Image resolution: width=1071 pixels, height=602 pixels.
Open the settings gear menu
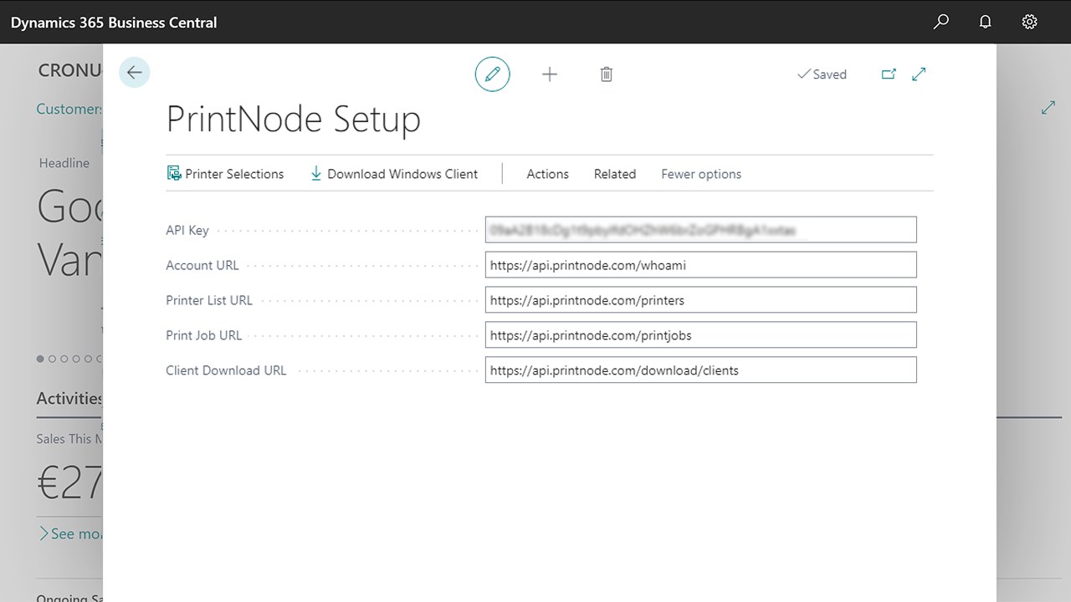pyautogui.click(x=1030, y=22)
